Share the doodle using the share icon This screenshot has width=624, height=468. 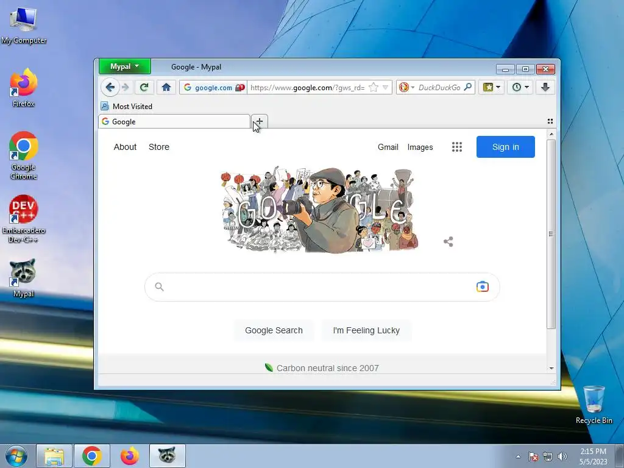pos(448,241)
